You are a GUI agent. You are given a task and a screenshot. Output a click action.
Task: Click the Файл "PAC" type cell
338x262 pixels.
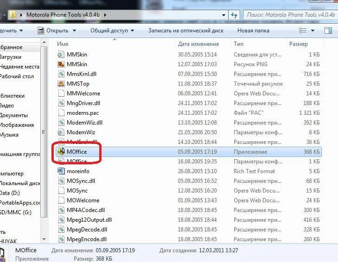point(249,112)
